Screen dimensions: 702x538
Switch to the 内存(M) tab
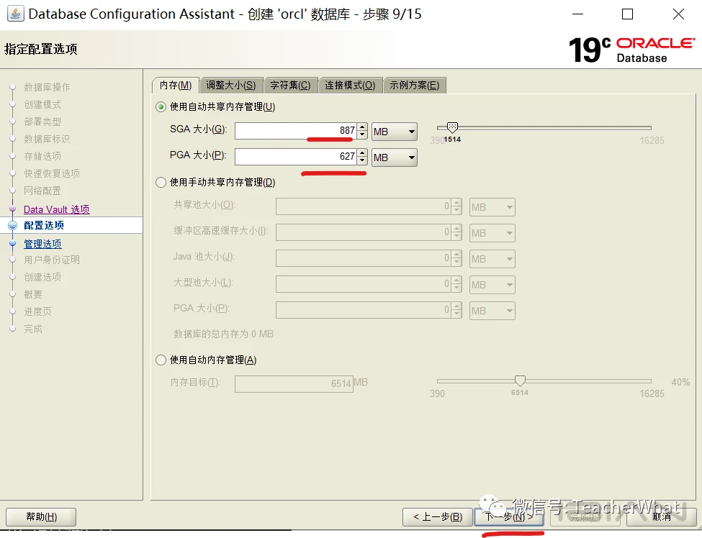176,85
